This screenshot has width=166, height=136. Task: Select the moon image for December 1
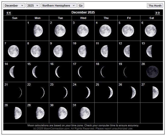(38, 31)
